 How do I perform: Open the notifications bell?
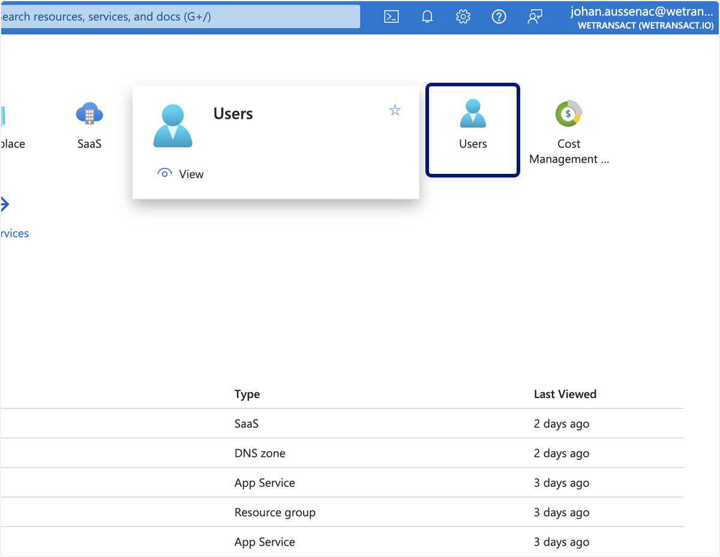[x=427, y=17]
